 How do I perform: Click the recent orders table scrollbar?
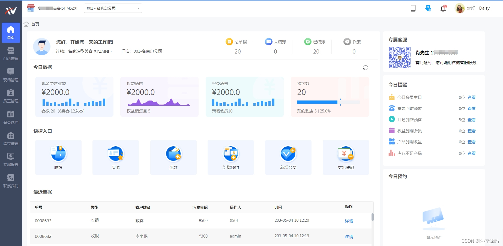tap(372, 217)
